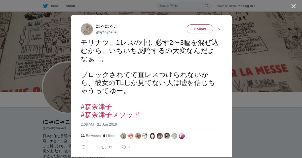Open the #森奈津子メソッド hashtag link
302x158 pixels.
tap(110, 115)
